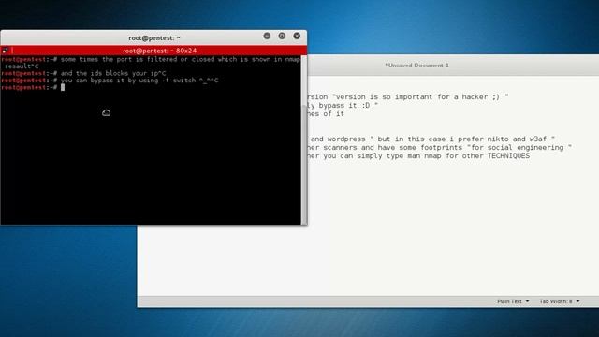Screen dimensions: 599x337
Task: Click the text 'you can bypass it by using -f switch'
Action: pyautogui.click(x=128, y=81)
